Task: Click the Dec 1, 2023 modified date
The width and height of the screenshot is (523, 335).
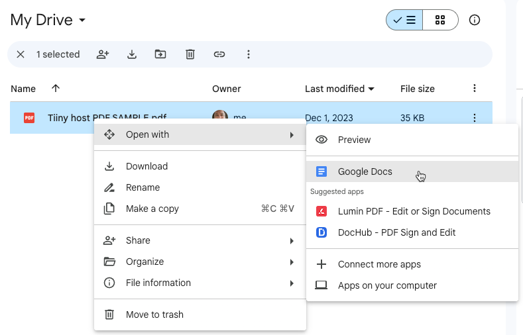Action: 329,118
